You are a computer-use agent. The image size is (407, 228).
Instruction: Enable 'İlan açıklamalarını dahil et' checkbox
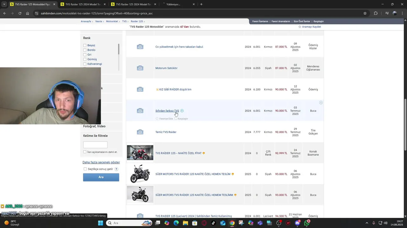(85, 152)
